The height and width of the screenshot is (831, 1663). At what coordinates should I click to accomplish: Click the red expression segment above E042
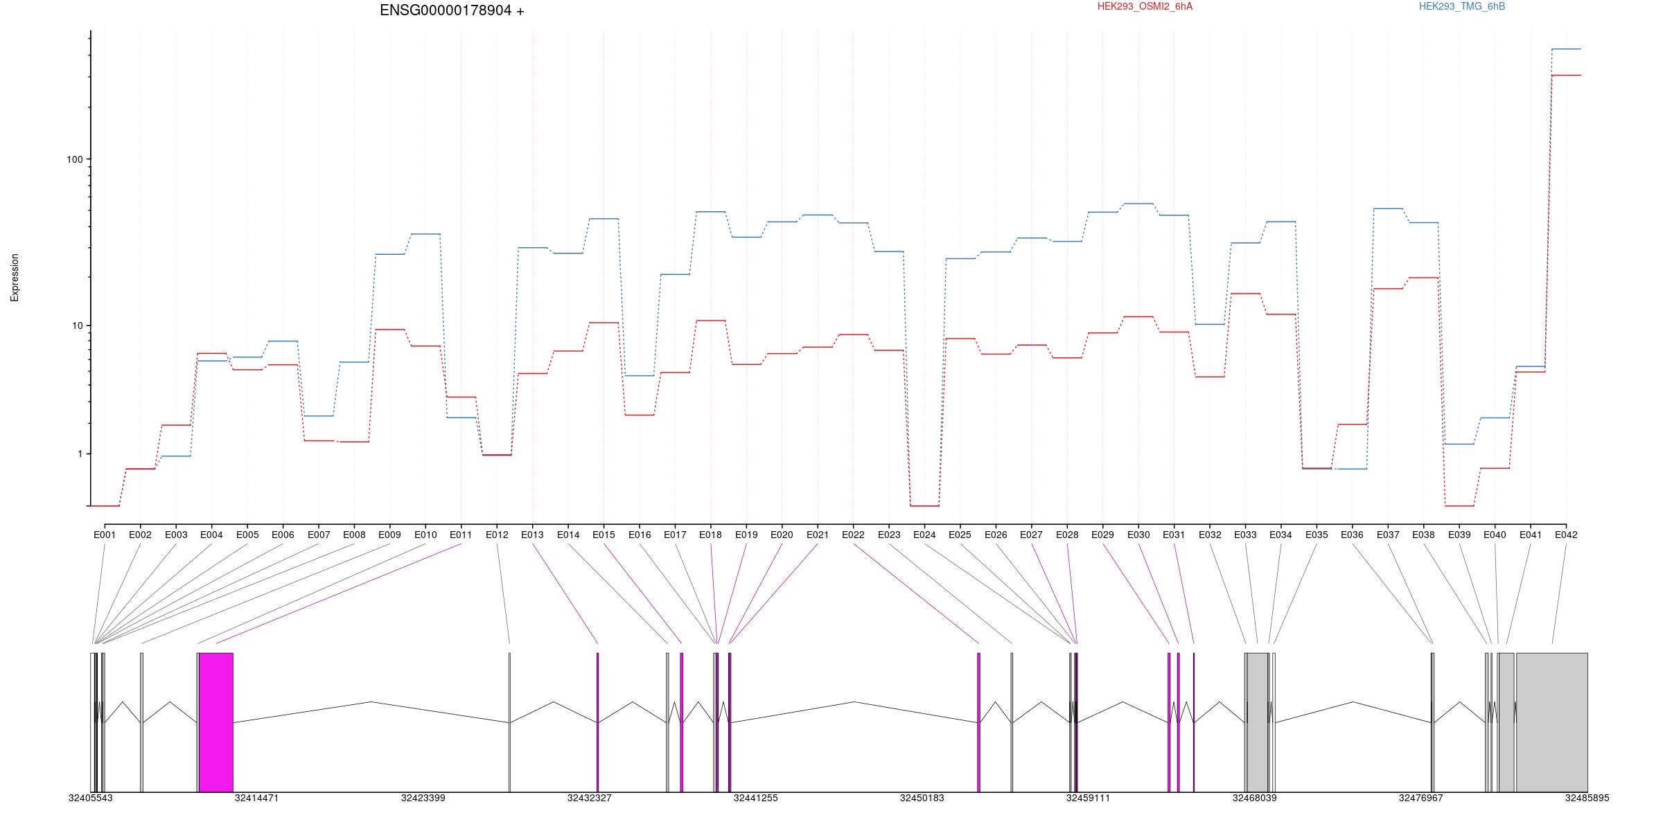(1566, 75)
